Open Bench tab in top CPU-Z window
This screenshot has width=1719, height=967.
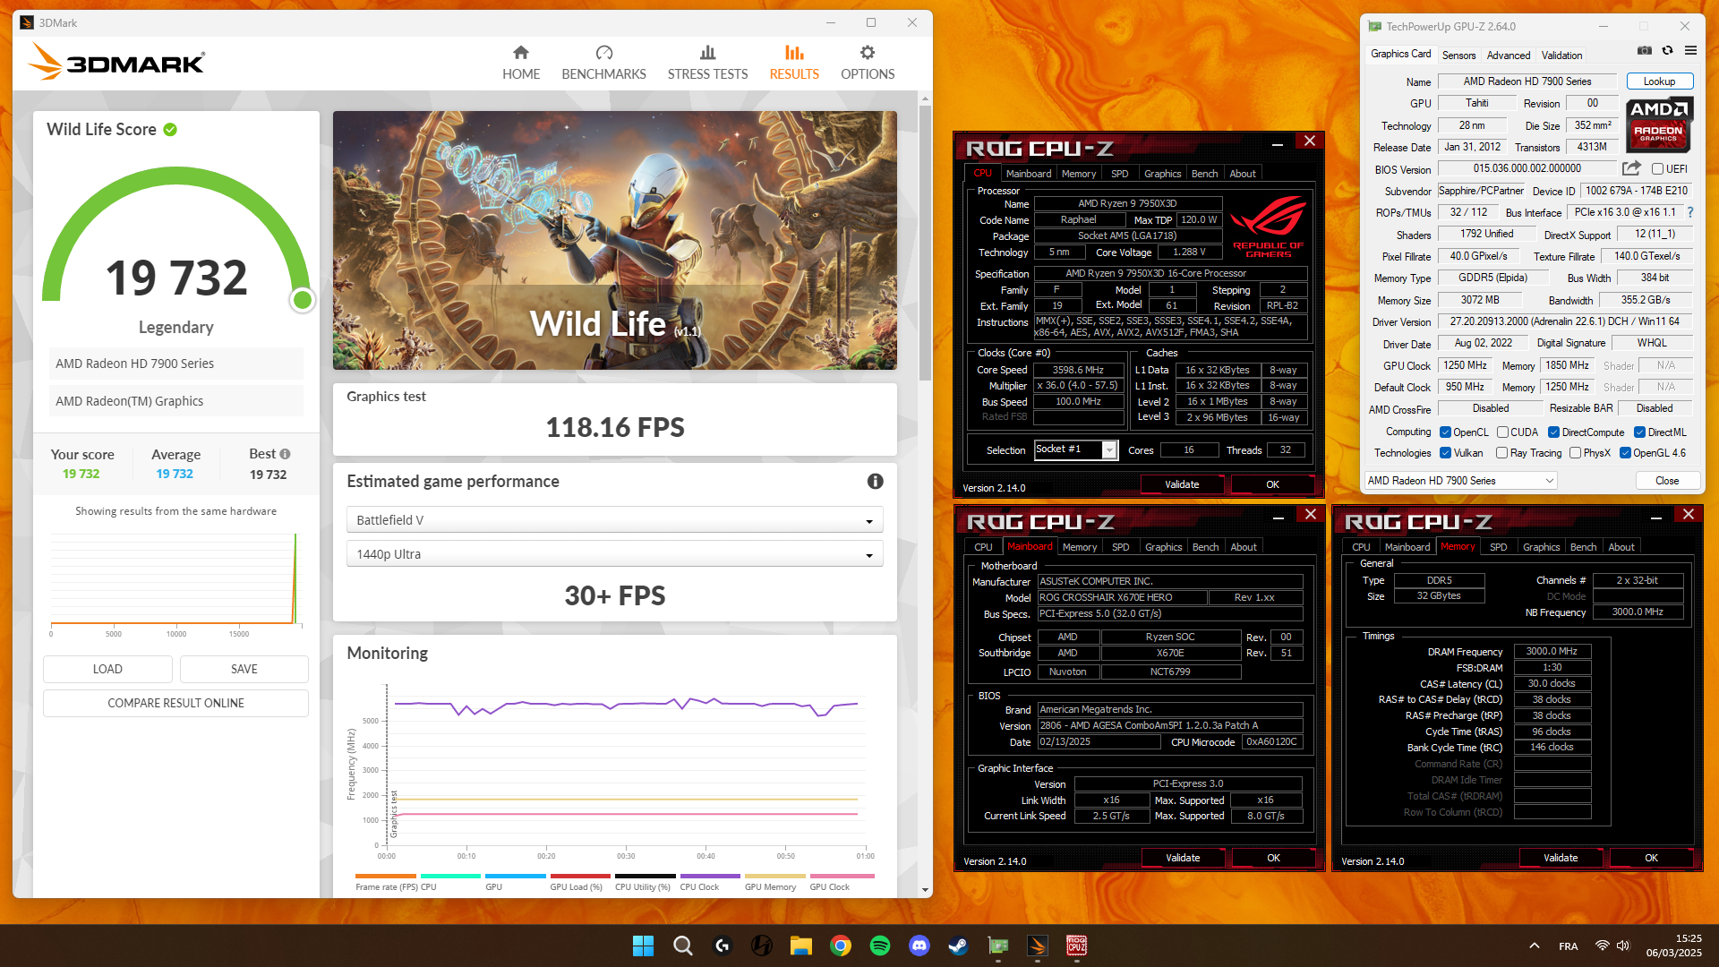pos(1204,174)
